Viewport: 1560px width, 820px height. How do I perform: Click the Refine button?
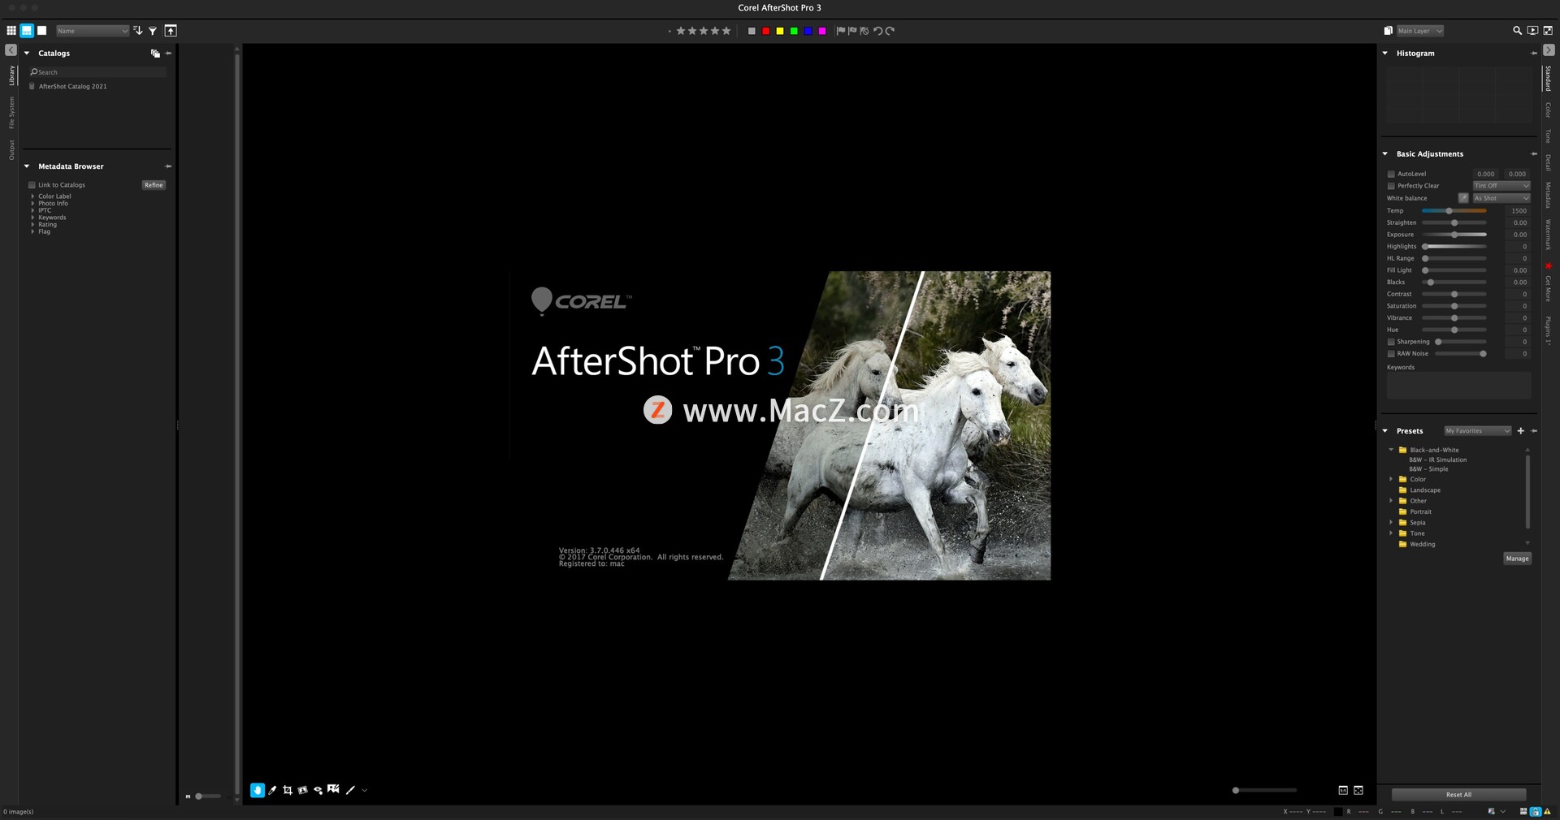coord(154,185)
